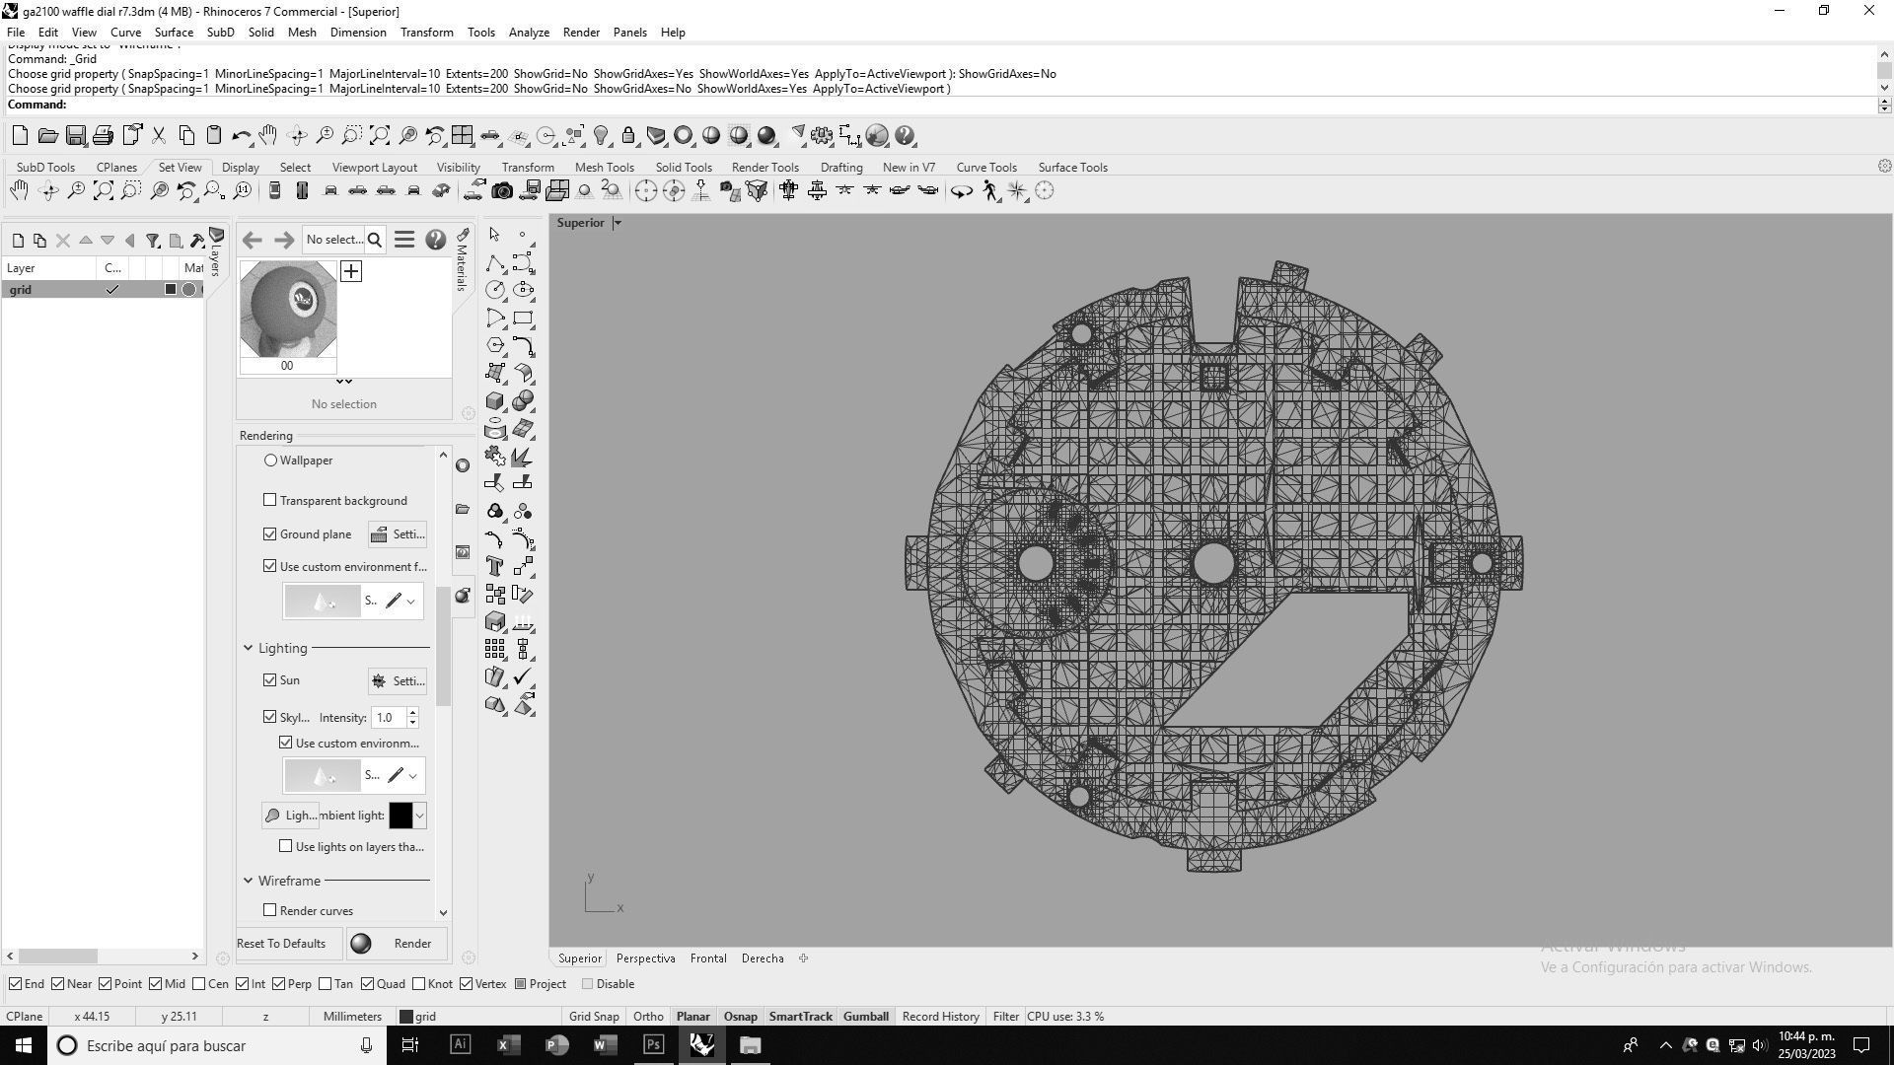
Task: Click the light bulb Hide objects icon
Action: tap(601, 136)
